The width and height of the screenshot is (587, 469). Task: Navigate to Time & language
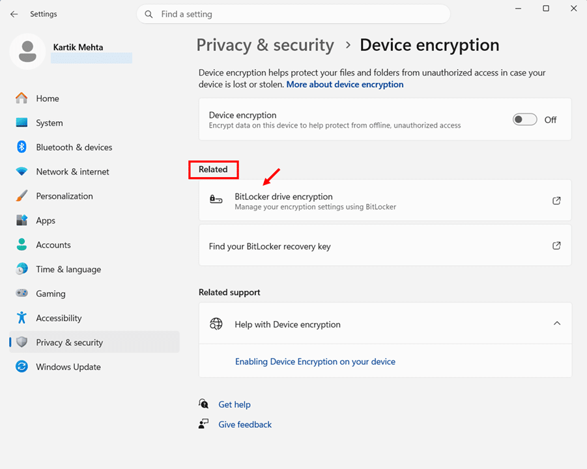click(68, 269)
